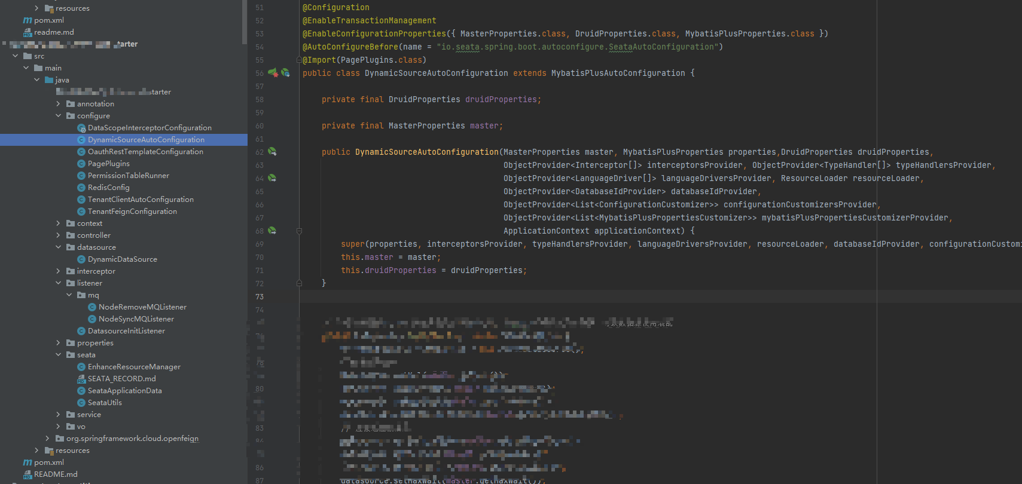Open TenantFeignConfiguration class

click(x=132, y=212)
